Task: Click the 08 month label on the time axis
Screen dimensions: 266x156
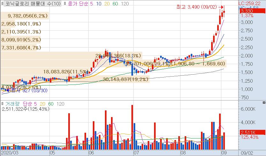Action: tap(183, 153)
